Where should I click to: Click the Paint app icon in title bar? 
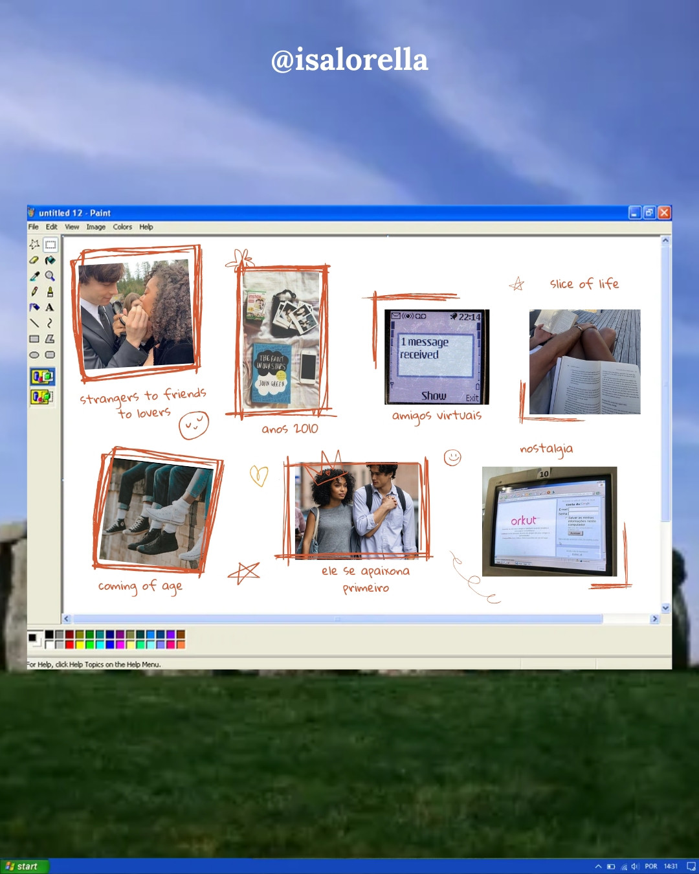[x=32, y=212]
